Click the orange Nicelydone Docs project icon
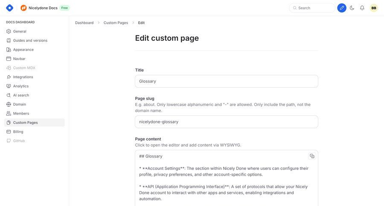 23,8
